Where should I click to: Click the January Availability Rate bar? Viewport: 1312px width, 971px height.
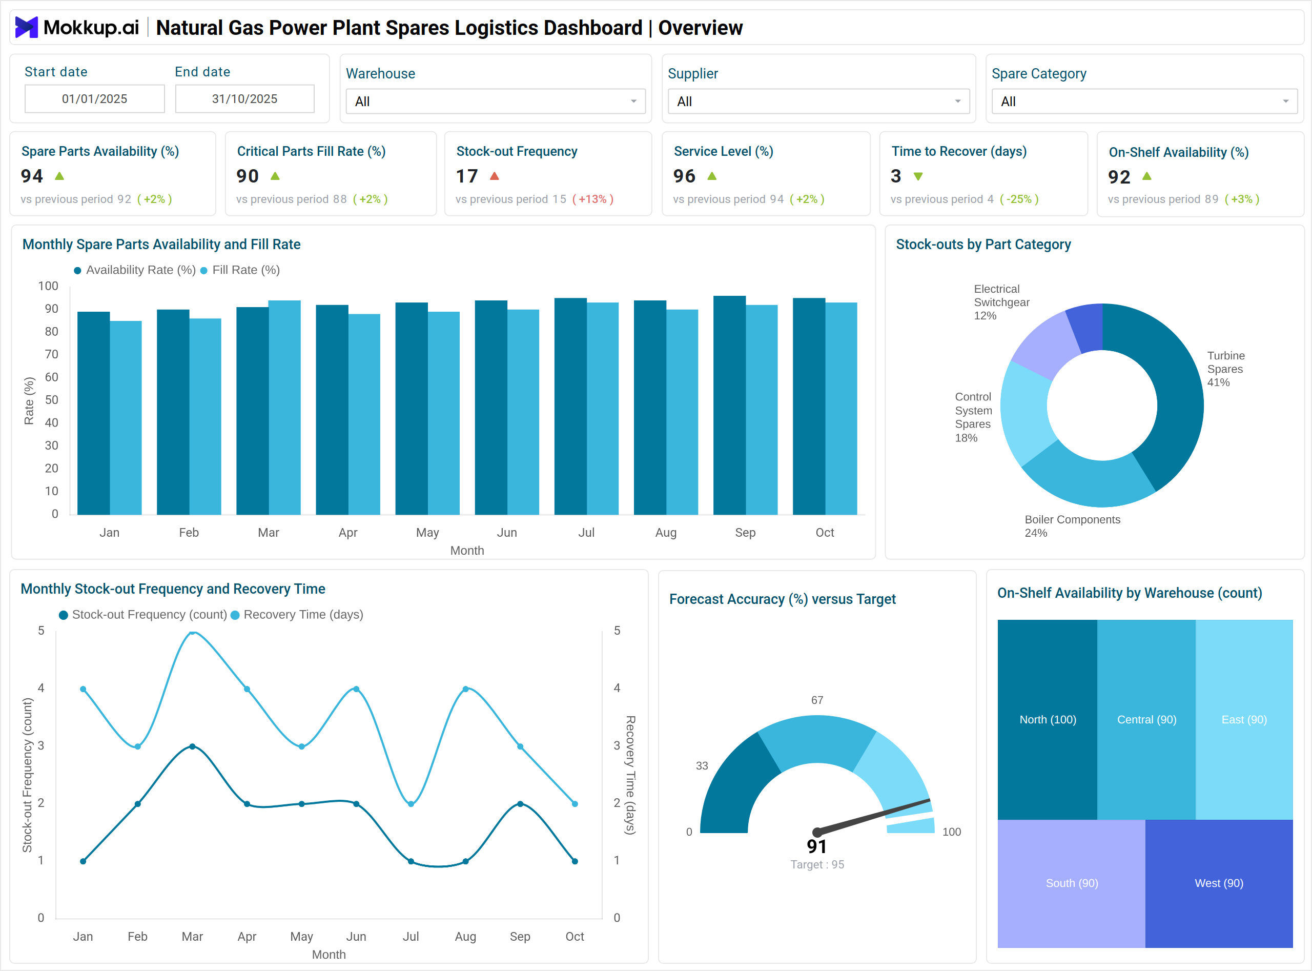(x=93, y=413)
